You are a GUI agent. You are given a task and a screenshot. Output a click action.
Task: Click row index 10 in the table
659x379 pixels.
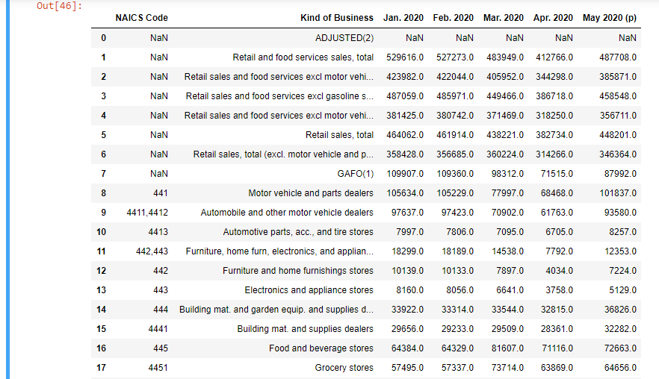pos(102,231)
